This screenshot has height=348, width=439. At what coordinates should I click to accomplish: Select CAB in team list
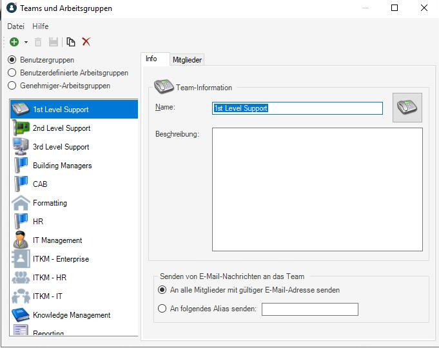pos(74,184)
